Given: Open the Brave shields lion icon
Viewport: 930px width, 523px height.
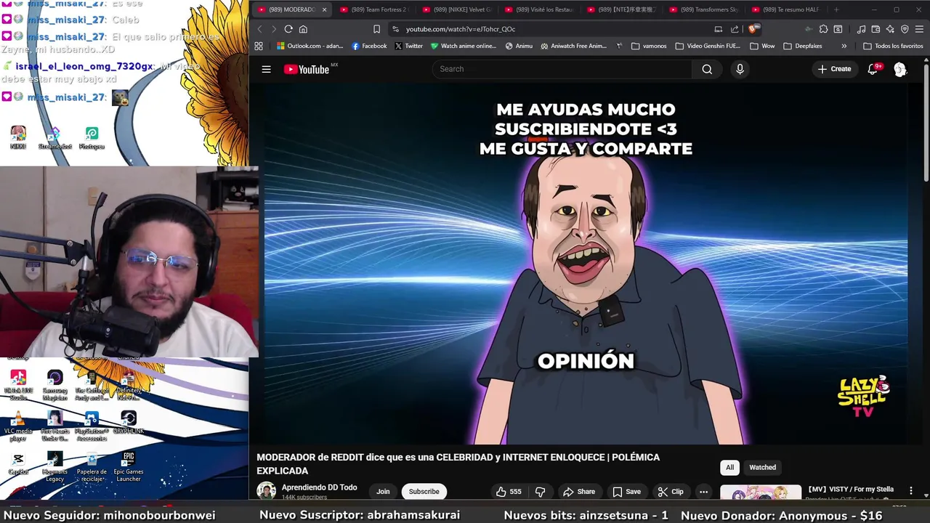Looking at the screenshot, I should (x=753, y=29).
